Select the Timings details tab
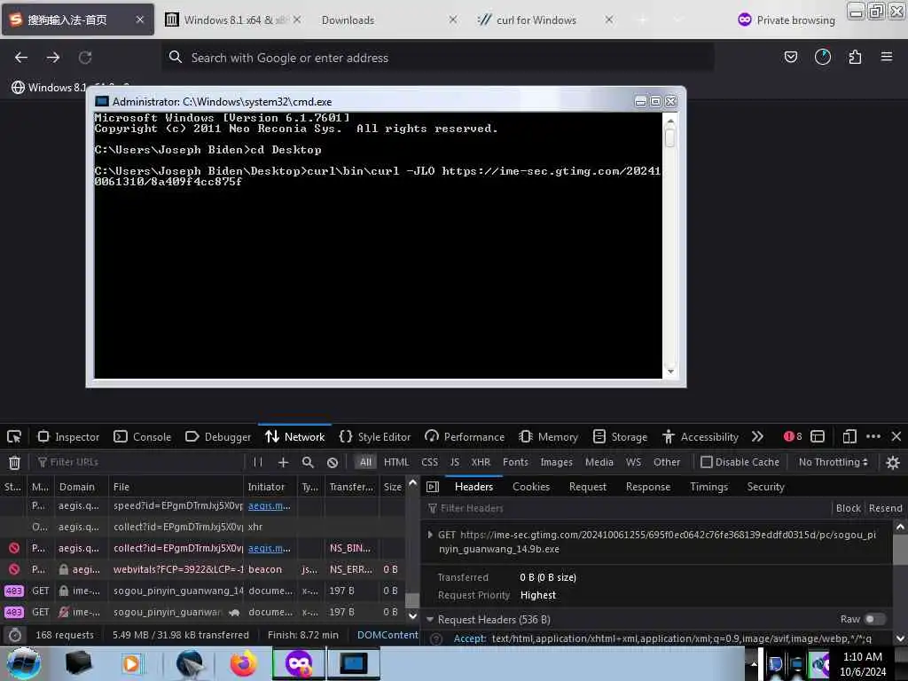Image resolution: width=908 pixels, height=681 pixels. 708,487
